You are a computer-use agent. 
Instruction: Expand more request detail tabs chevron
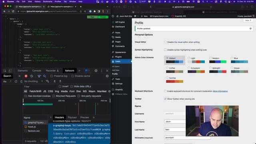94,117
